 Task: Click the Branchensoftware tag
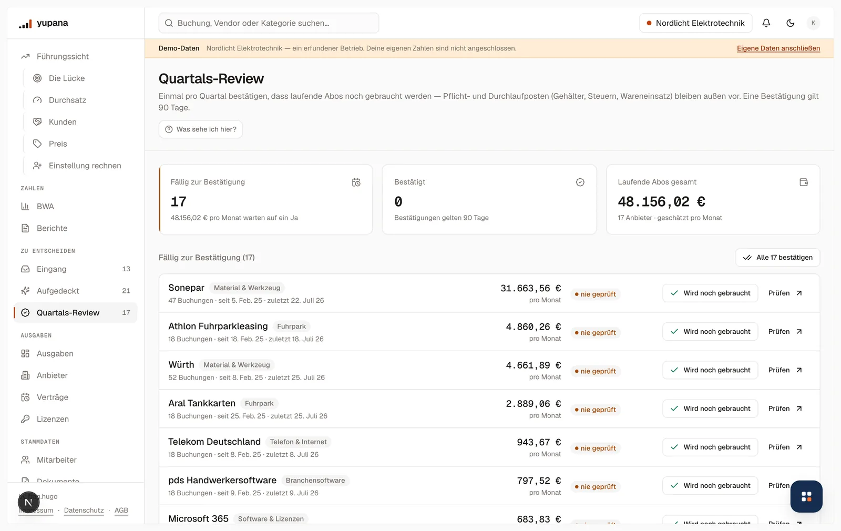point(315,481)
